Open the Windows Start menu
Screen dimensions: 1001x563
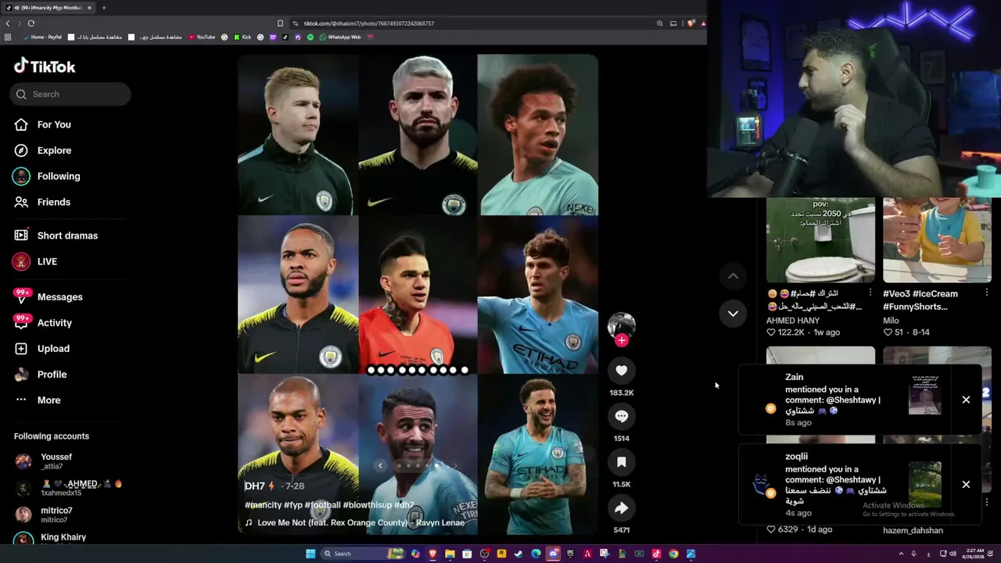click(x=310, y=554)
